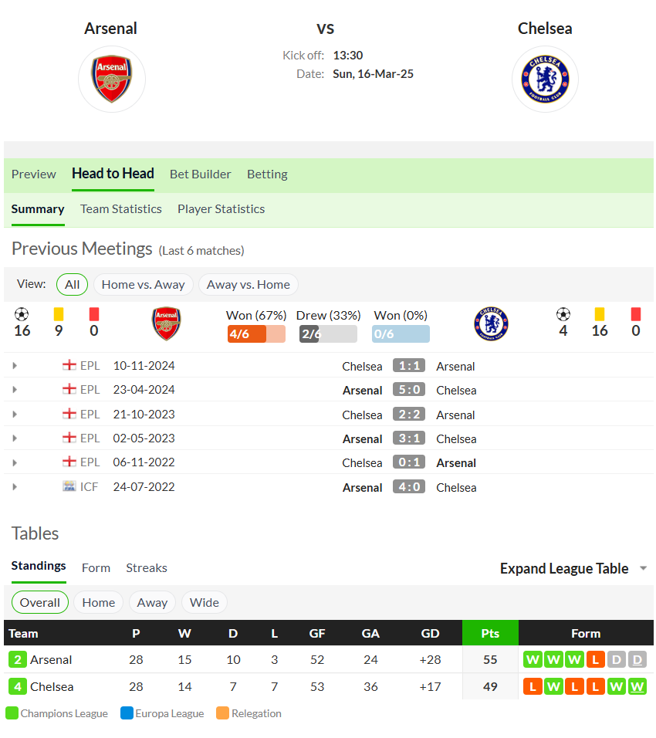This screenshot has height=738, width=656.
Task: Click the large Chelsea crest in header
Action: (545, 79)
